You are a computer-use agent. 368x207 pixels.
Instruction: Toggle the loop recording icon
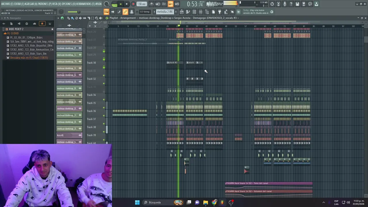click(177, 4)
